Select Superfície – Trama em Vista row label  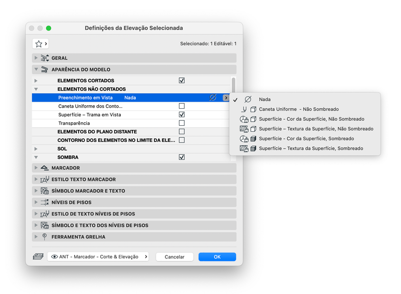tap(90, 115)
